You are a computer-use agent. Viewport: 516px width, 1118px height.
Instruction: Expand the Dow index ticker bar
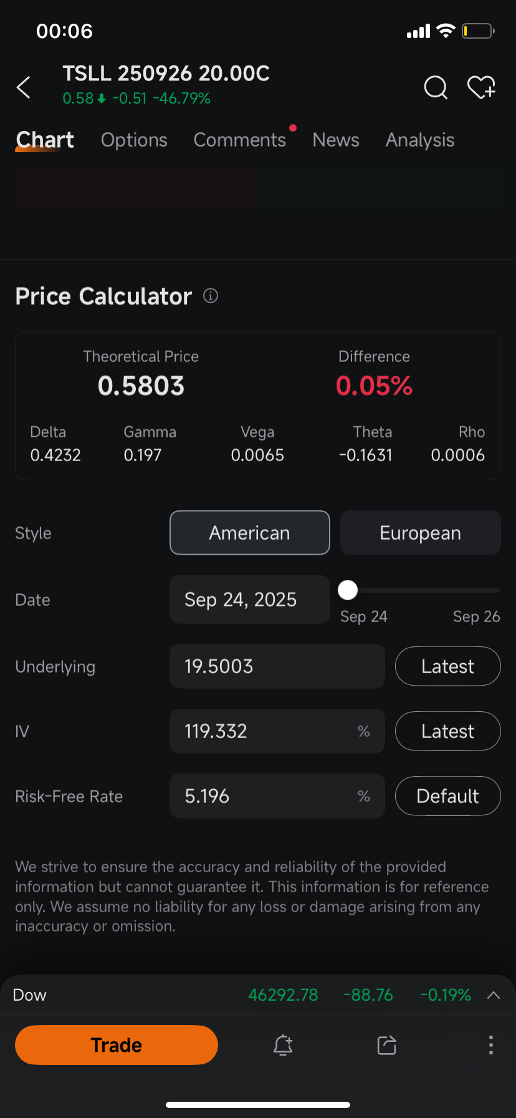[494, 995]
